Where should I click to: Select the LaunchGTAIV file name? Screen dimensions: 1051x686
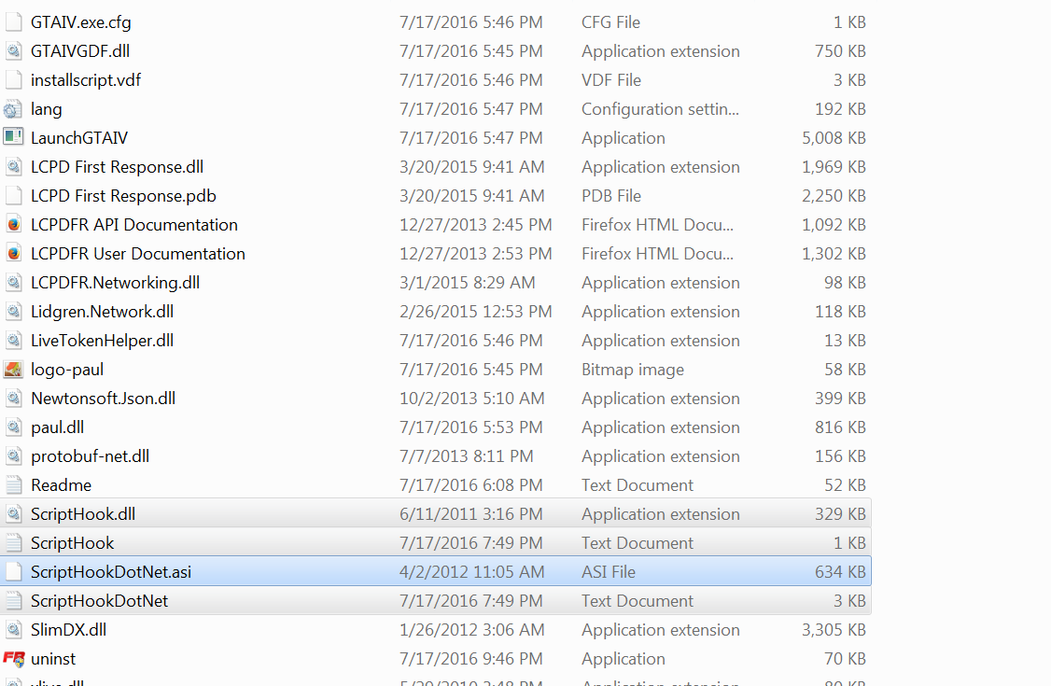(x=79, y=138)
